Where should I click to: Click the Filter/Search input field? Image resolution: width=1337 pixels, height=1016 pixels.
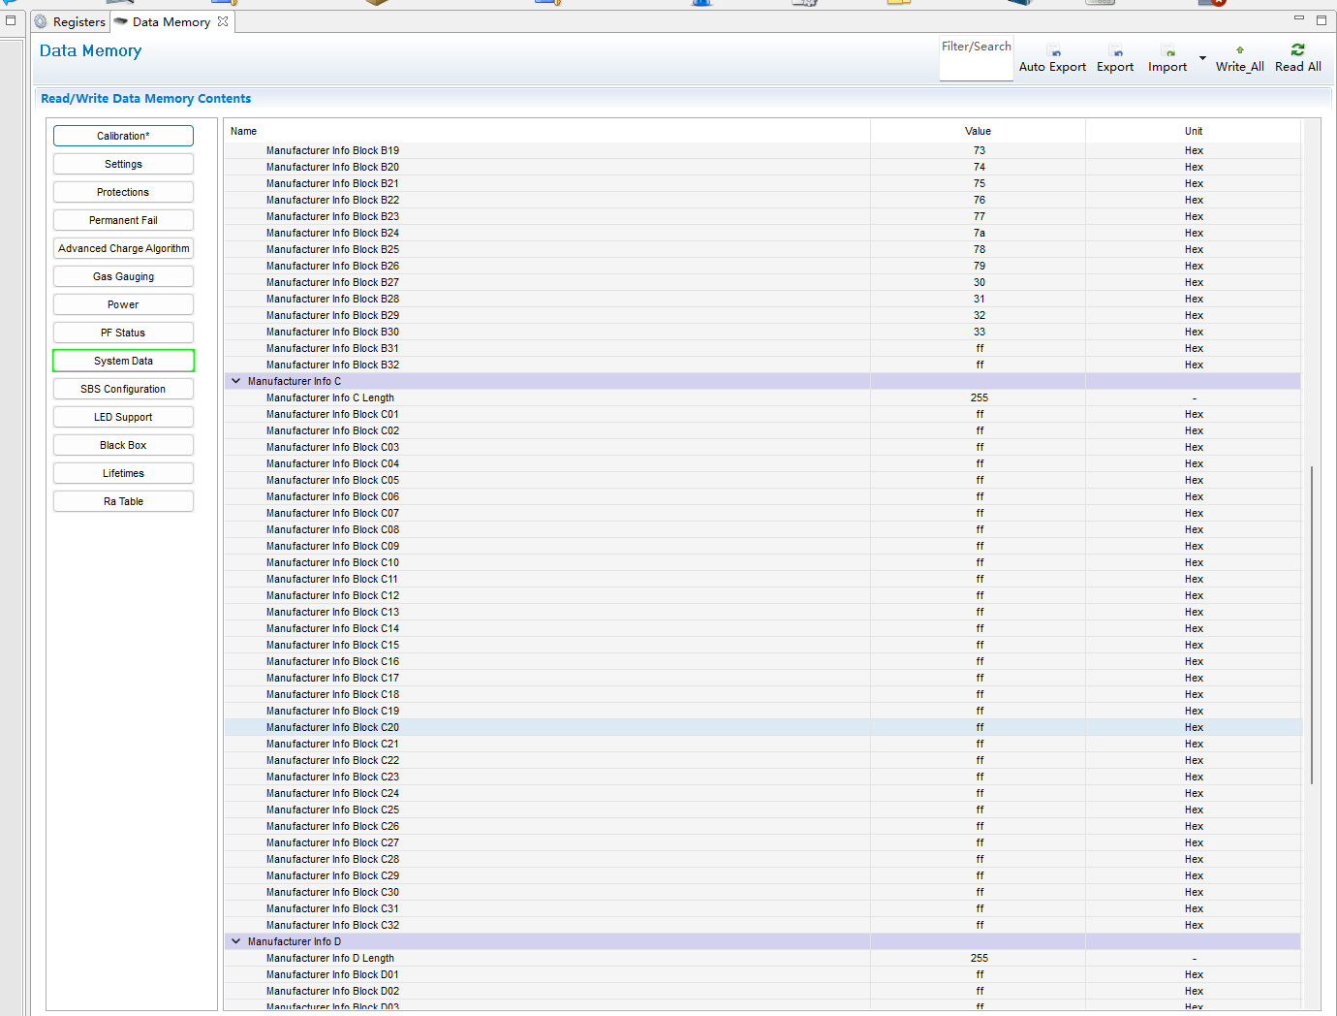[x=977, y=59]
